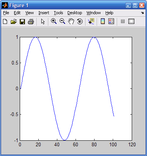Dock the figure using menu bar arrow
The width and height of the screenshot is (147, 156).
tap(143, 13)
